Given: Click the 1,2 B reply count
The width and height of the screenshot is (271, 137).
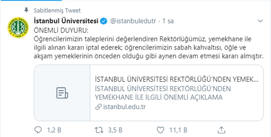Looking at the screenshot, I should click(54, 130).
